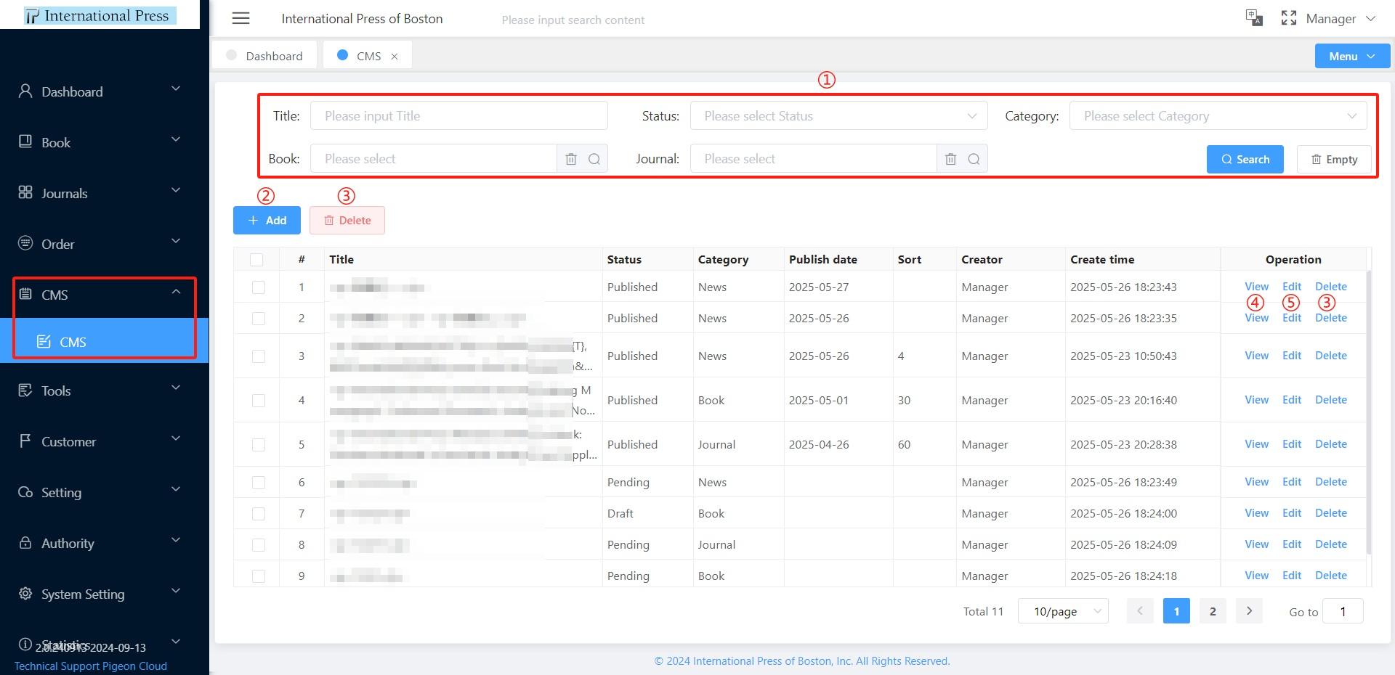
Task: Click the International Press logo
Action: tap(100, 15)
